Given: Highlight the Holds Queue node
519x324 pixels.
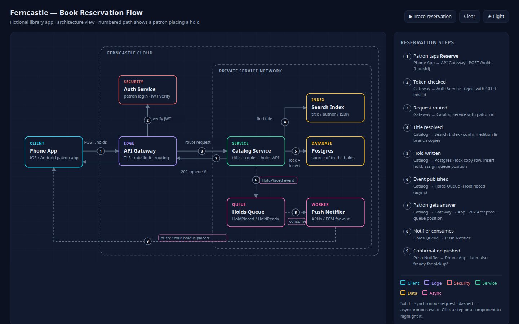Looking at the screenshot, I should point(256,212).
